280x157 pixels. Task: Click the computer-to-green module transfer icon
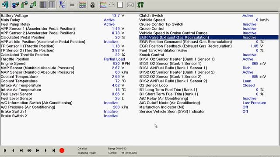pos(33,5)
